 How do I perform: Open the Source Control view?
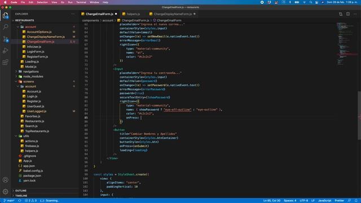click(x=5, y=39)
